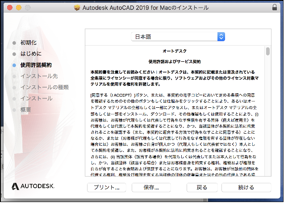288x211 pixels.
Task: Click the 戻る button
Action: [202, 187]
